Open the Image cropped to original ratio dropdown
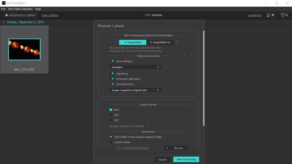 [x=136, y=90]
